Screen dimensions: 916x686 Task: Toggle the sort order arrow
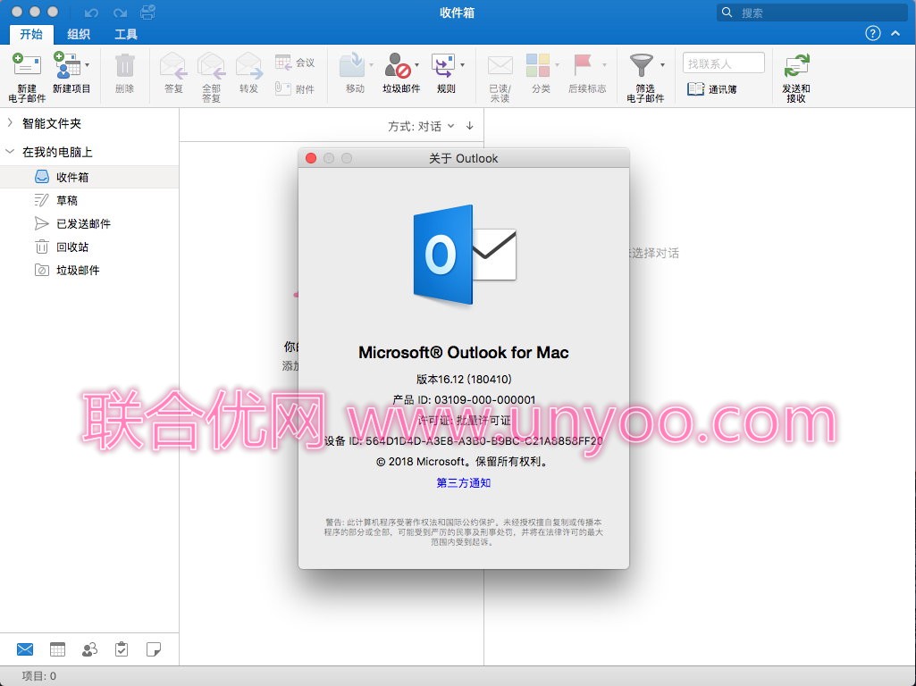coord(470,126)
